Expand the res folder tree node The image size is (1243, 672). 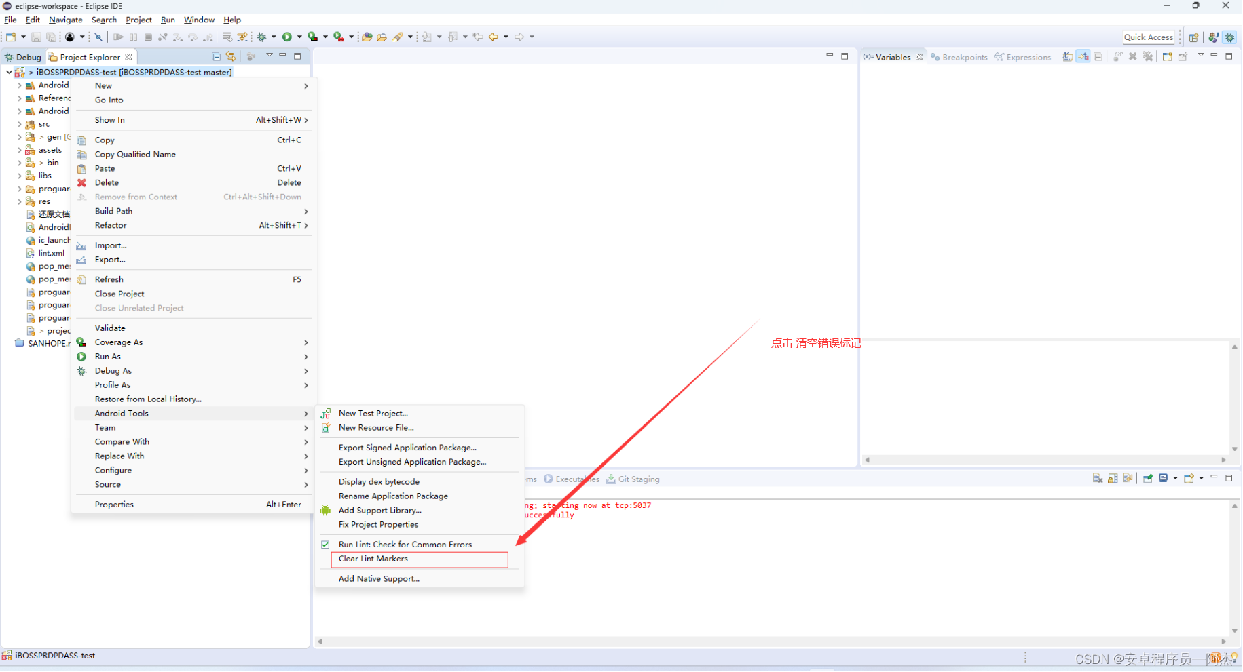point(19,202)
